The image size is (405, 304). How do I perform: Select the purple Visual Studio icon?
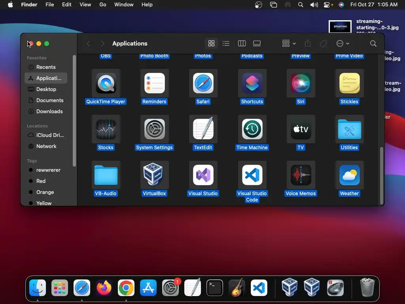tap(203, 175)
